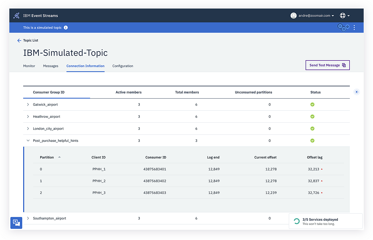373x240 pixels.
Task: Open the help menu dropdown arrow
Action: (348, 16)
